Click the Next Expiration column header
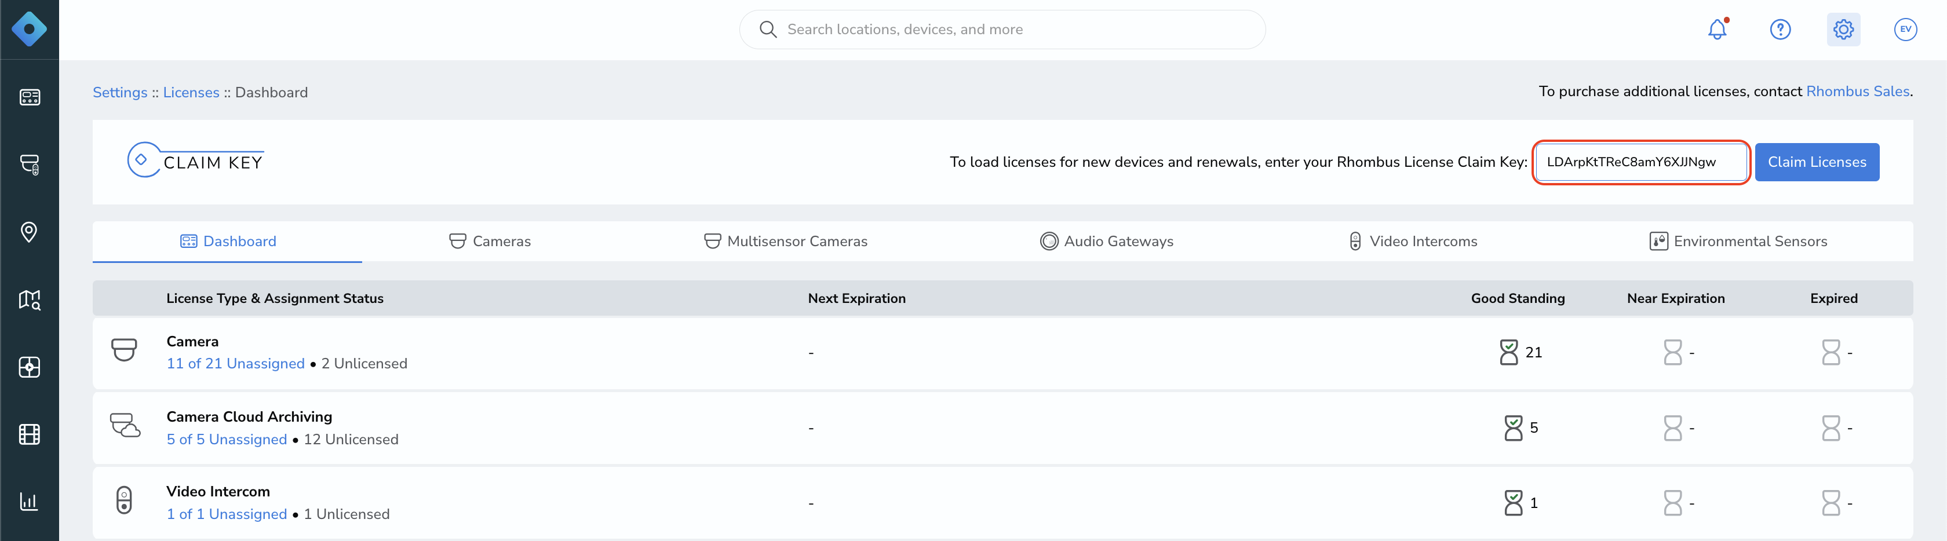The width and height of the screenshot is (1947, 541). pos(856,298)
